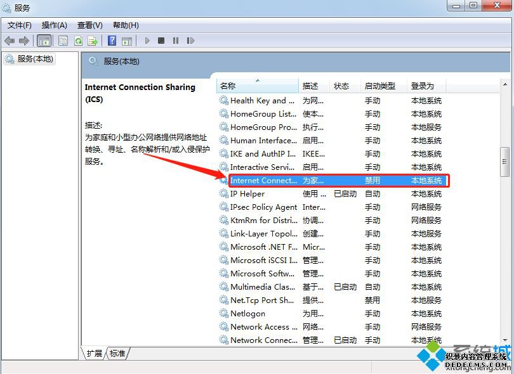Select the Network Access ... service
Image resolution: width=514 pixels, height=374 pixels.
point(331,327)
